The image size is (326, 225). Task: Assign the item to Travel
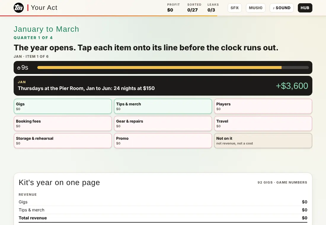[263, 123]
